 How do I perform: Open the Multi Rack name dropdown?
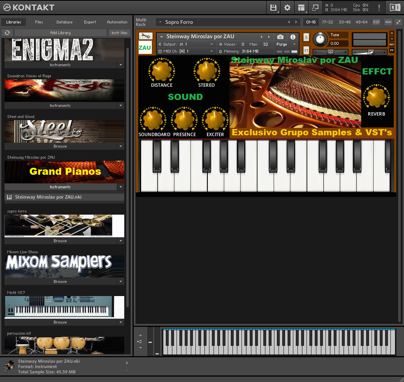tap(160, 22)
